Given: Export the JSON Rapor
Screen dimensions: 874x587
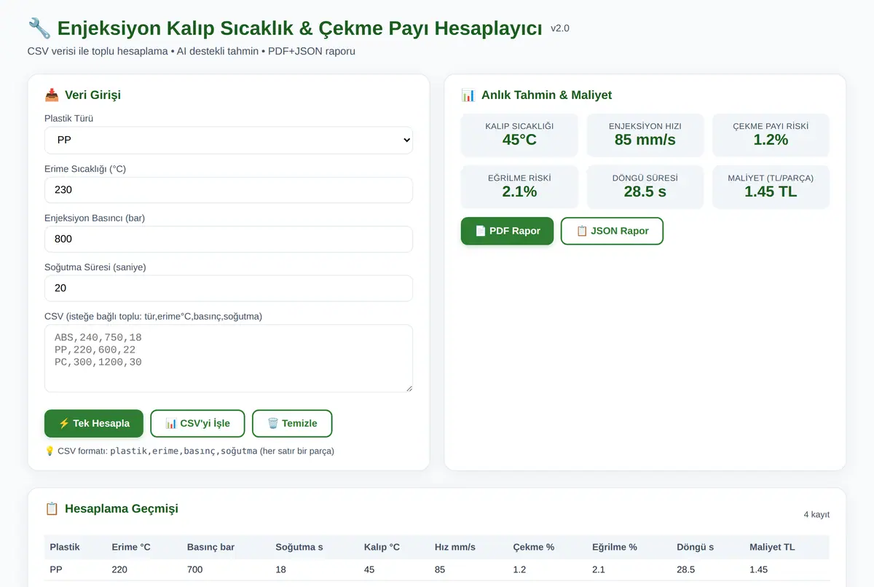Looking at the screenshot, I should pos(612,231).
